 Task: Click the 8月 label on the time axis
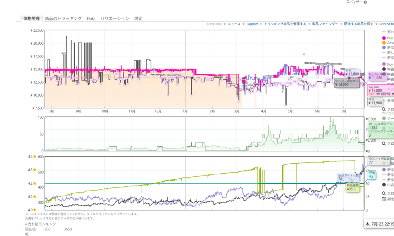pyautogui.click(x=51, y=111)
